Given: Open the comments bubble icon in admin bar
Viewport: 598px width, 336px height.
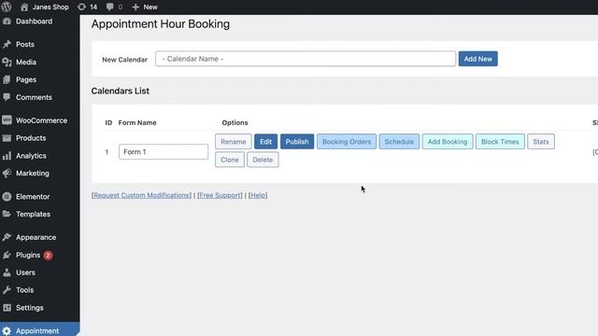Looking at the screenshot, I should (x=110, y=7).
